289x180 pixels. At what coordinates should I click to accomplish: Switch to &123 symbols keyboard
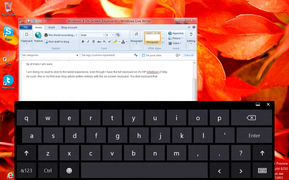click(x=26, y=170)
